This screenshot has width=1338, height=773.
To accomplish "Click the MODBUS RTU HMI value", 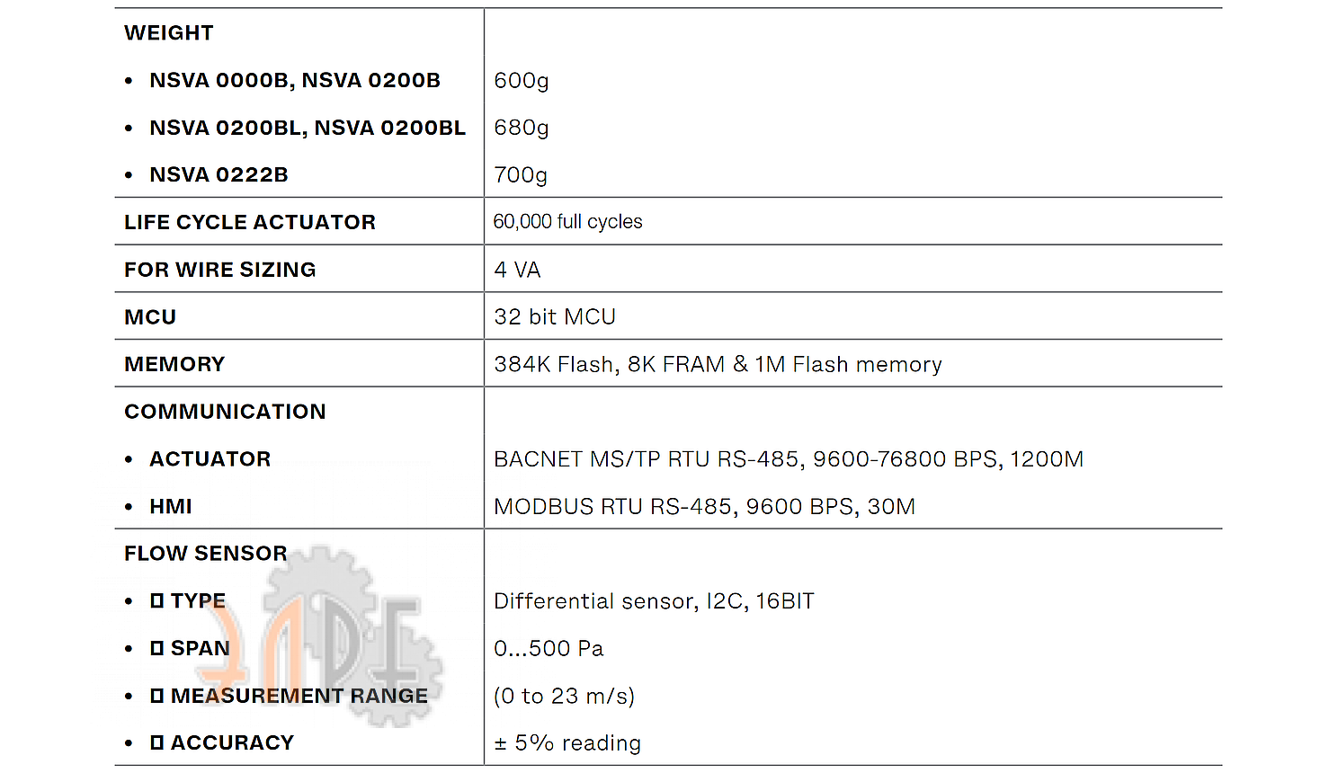I will pos(704,507).
